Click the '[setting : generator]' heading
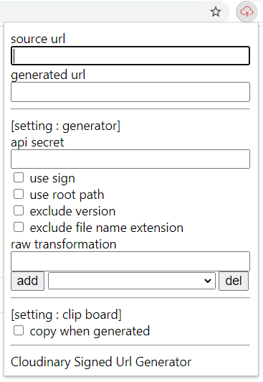 (x=66, y=126)
